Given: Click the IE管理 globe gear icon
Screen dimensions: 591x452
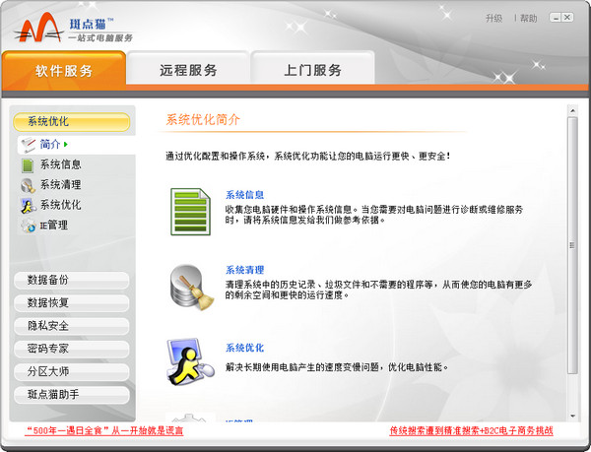Looking at the screenshot, I should [x=29, y=226].
